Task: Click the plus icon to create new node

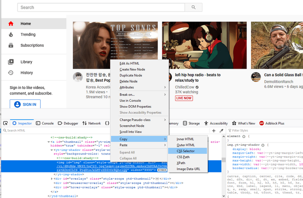Action: (214, 131)
